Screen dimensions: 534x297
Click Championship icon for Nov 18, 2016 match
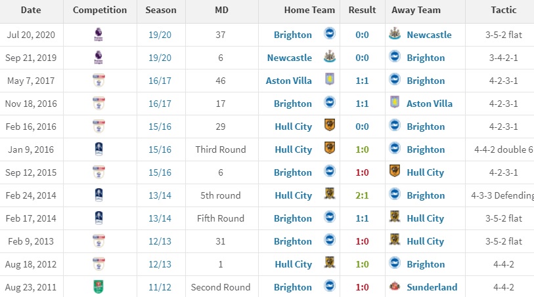tap(99, 104)
